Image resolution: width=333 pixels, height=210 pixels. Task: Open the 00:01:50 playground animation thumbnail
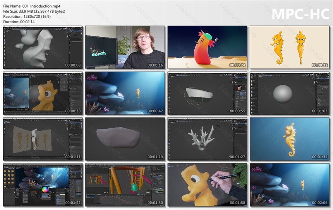coord(125,185)
